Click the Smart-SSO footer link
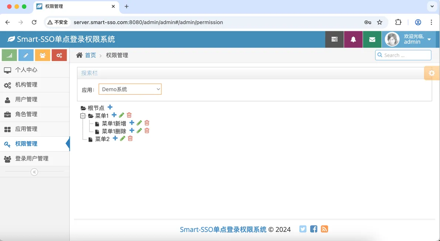 pyautogui.click(x=222, y=229)
